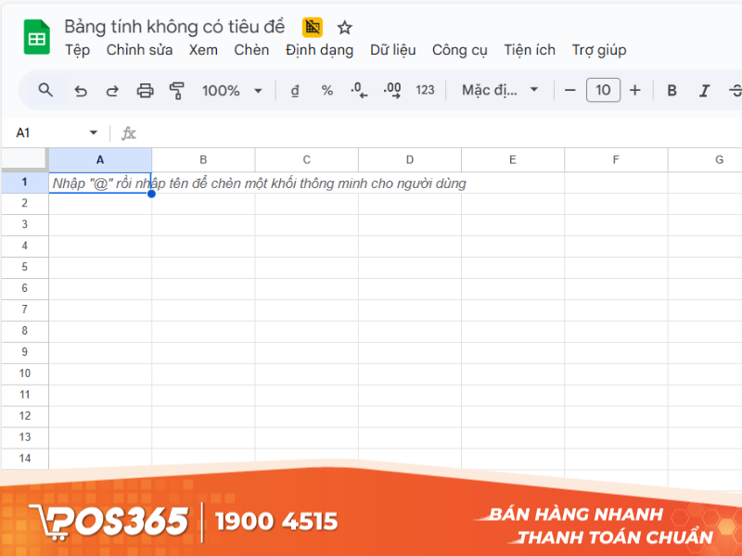Open the 123 number format menu
Viewport: 742px width, 556px height.
(x=425, y=90)
